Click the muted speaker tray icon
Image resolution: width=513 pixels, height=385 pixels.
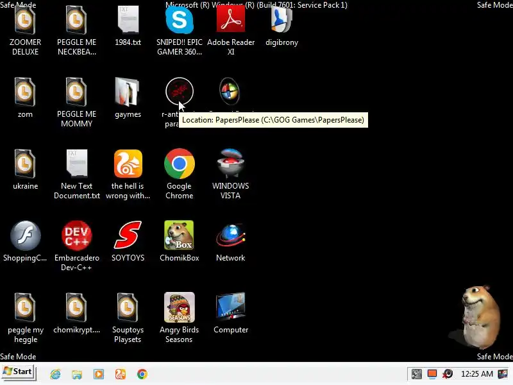448,374
